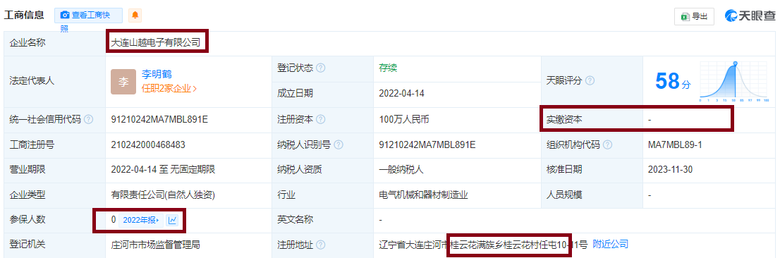
Task: Click company type 有限责任公司(自然人独资)
Action: (163, 195)
